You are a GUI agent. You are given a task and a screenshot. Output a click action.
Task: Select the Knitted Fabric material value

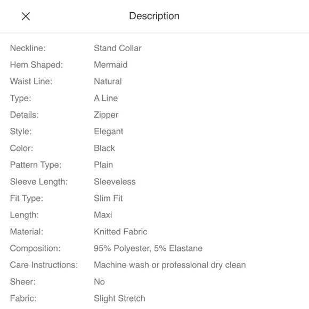pyautogui.click(x=120, y=232)
